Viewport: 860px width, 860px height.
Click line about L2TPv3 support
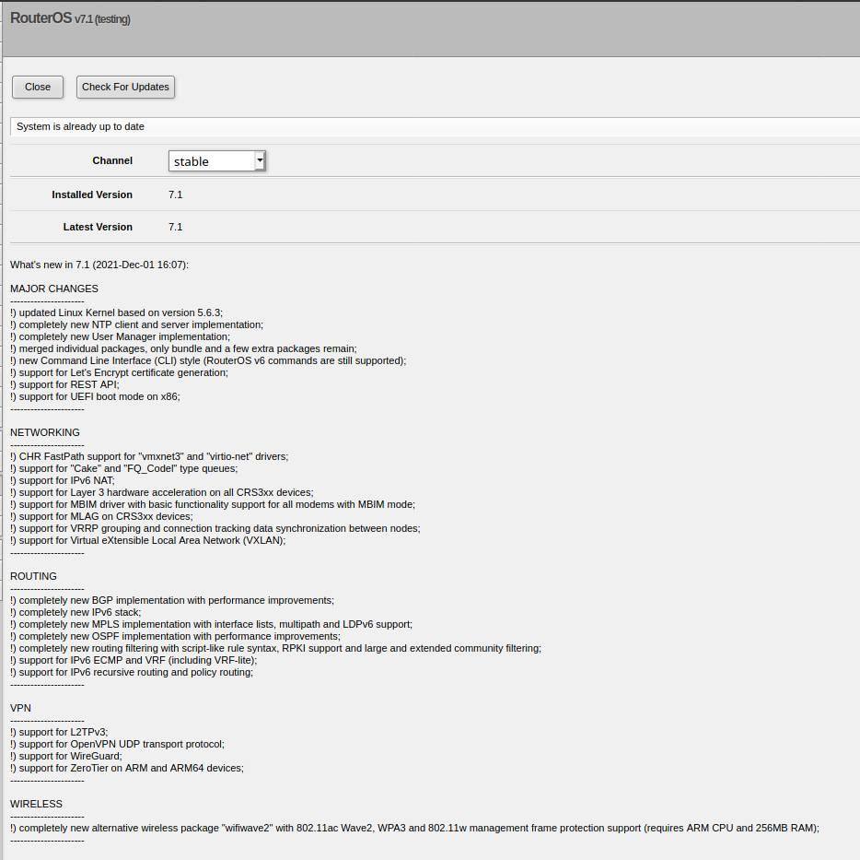[59, 732]
